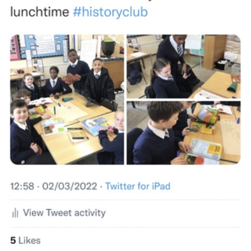Click the brown paper sheet in bottom-right photo
Image resolution: width=251 pixels, height=251 pixels.
(230, 136)
